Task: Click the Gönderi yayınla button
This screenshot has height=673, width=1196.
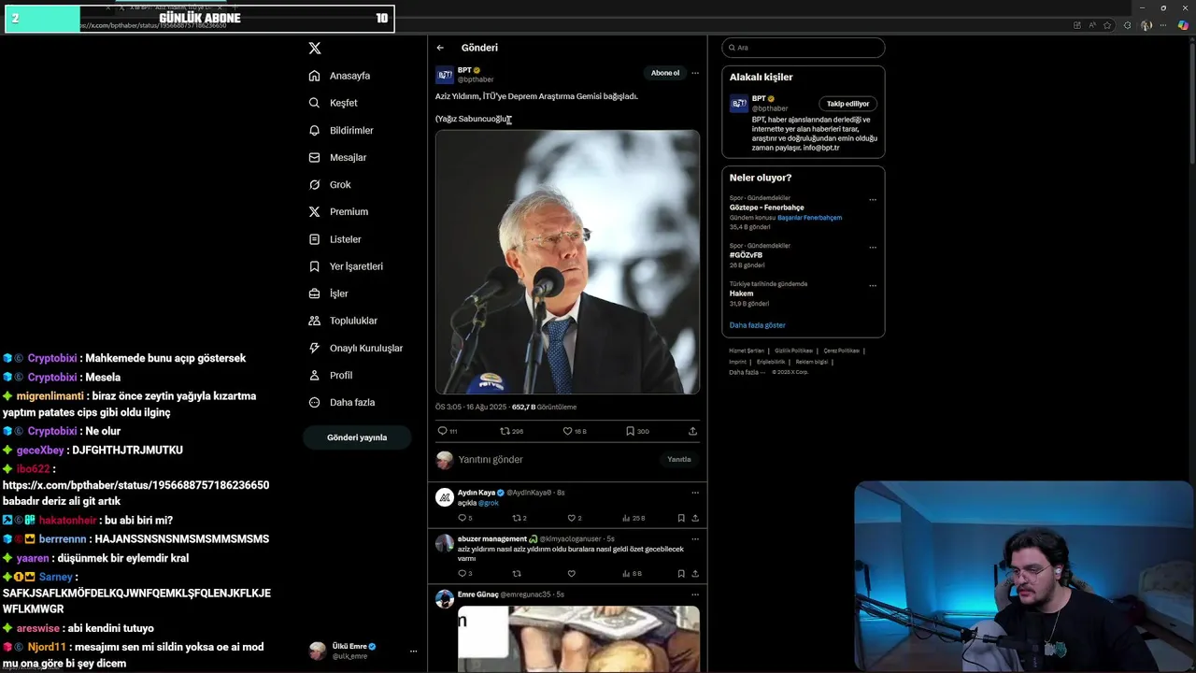Action: tap(357, 437)
